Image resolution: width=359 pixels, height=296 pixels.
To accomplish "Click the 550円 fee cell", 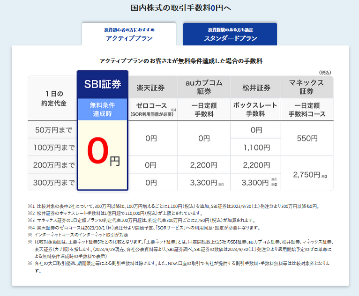I will pyautogui.click(x=307, y=139).
